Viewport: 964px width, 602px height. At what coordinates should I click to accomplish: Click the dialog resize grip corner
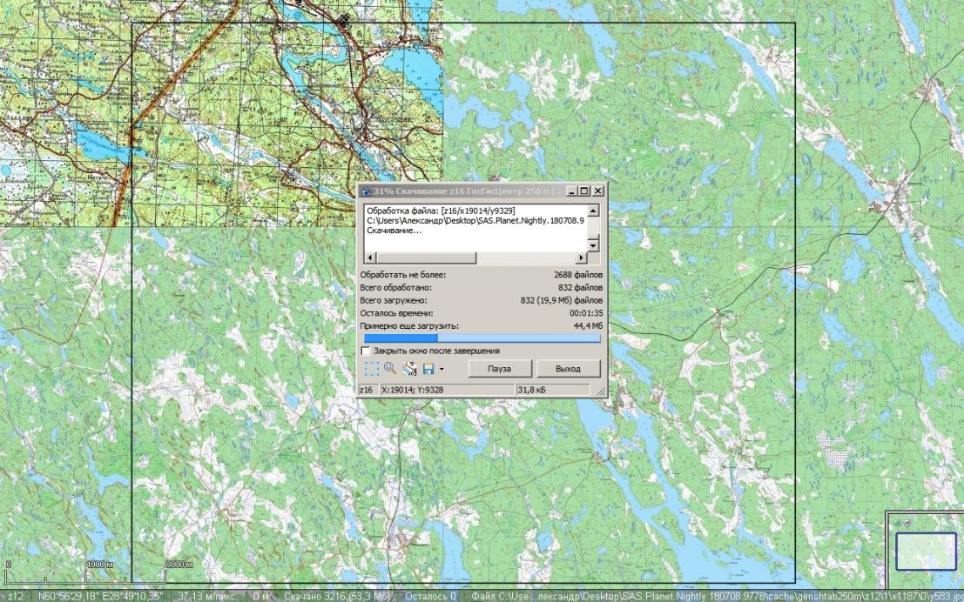[x=601, y=392]
